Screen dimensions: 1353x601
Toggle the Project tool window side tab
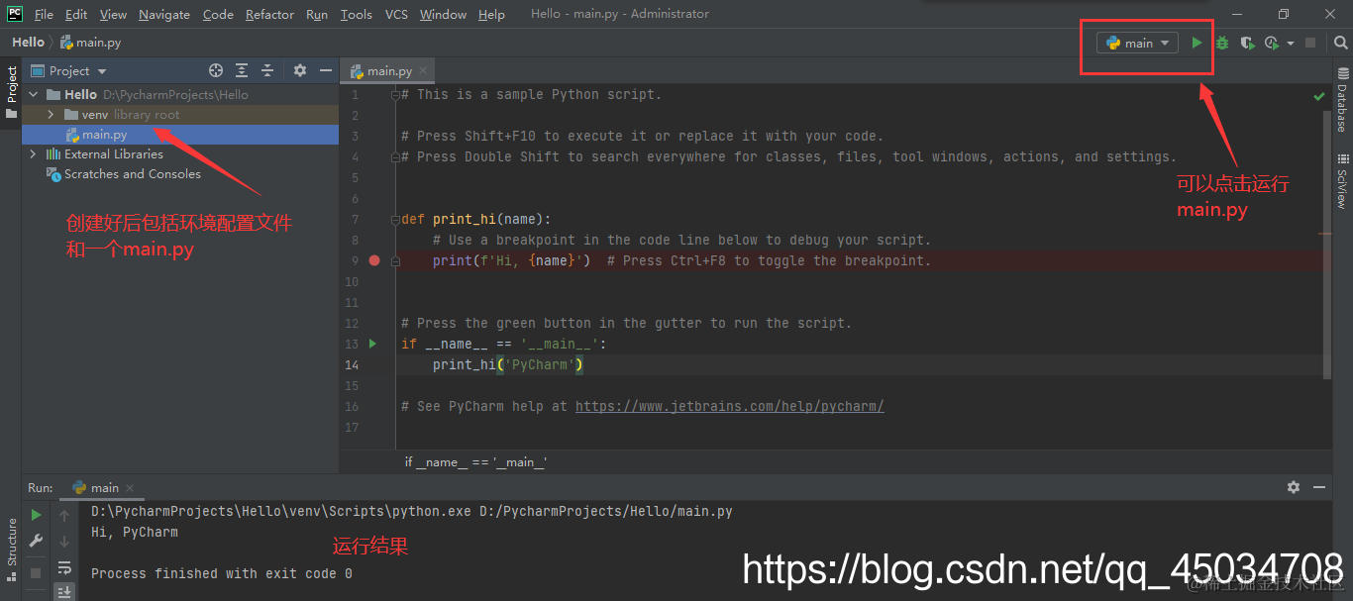click(11, 93)
